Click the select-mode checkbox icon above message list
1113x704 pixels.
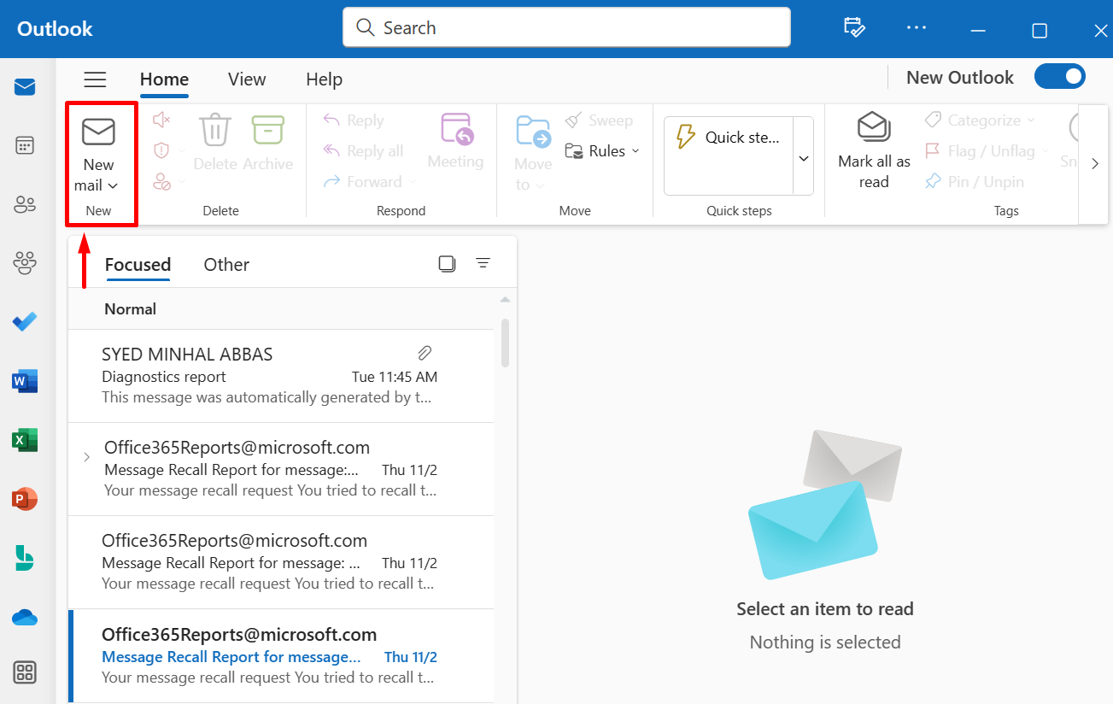click(447, 263)
